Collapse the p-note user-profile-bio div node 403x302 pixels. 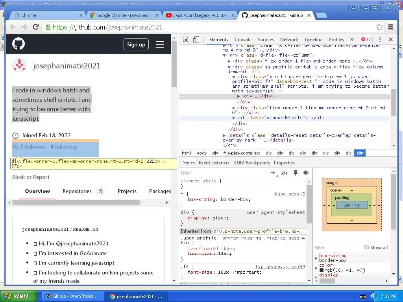coord(234,77)
